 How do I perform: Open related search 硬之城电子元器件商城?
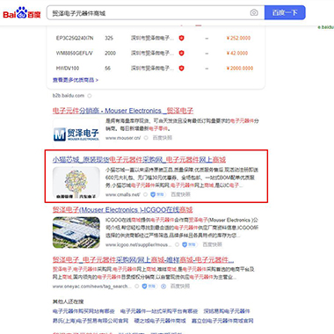[x=160, y=321]
